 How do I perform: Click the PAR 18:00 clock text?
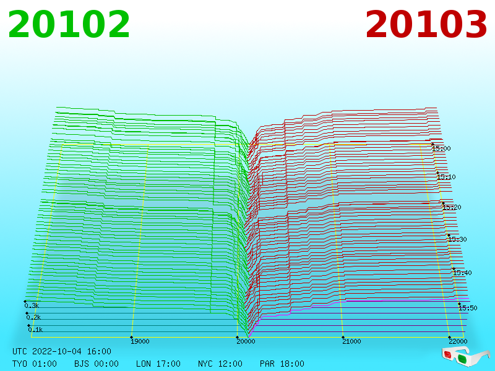(x=282, y=364)
